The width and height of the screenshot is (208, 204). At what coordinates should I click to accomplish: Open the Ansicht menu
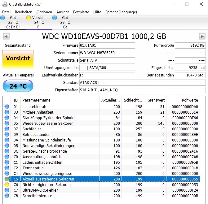coord(63,12)
